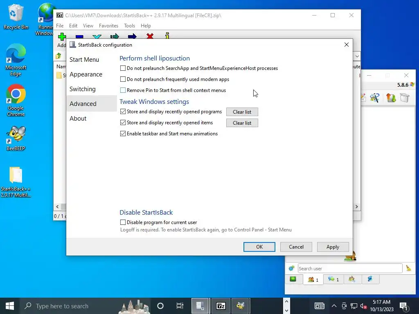This screenshot has width=419, height=314.
Task: Click StartIsBack configuration taskbar button
Action: pyautogui.click(x=200, y=306)
